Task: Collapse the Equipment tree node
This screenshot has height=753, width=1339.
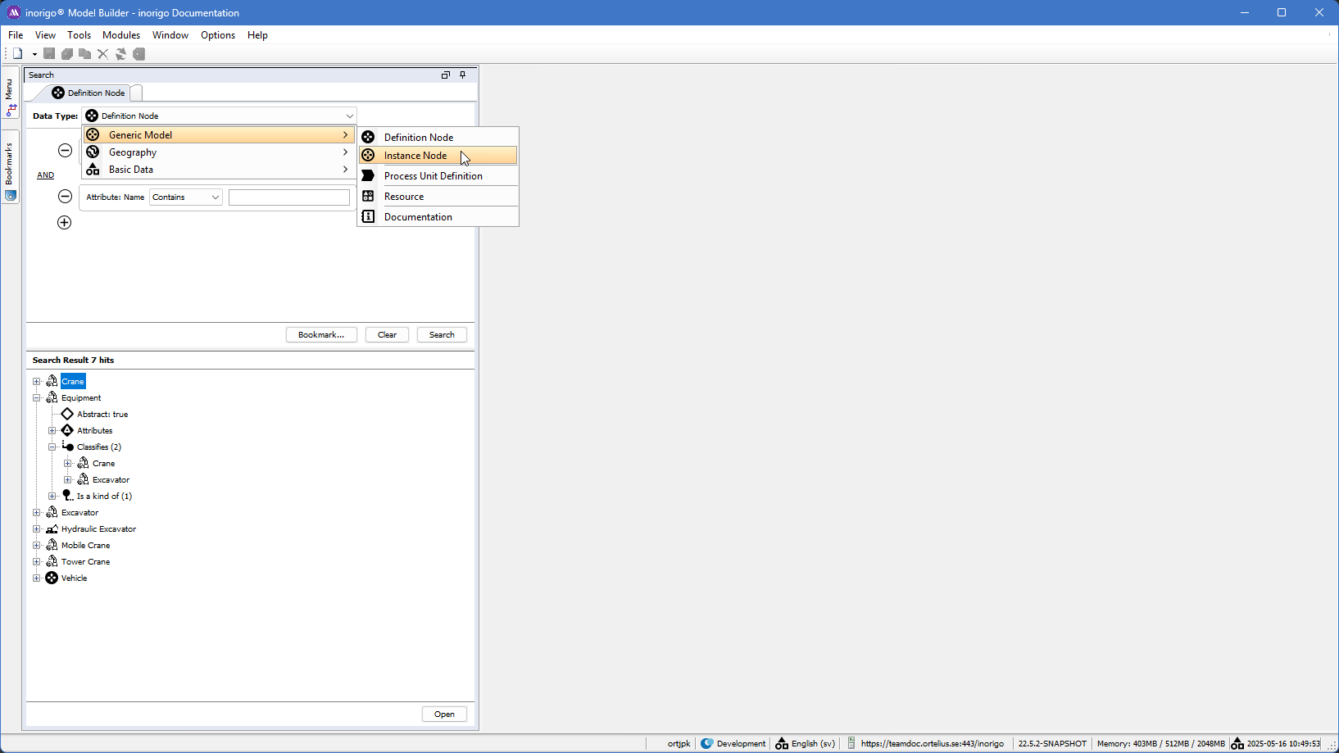Action: [37, 398]
